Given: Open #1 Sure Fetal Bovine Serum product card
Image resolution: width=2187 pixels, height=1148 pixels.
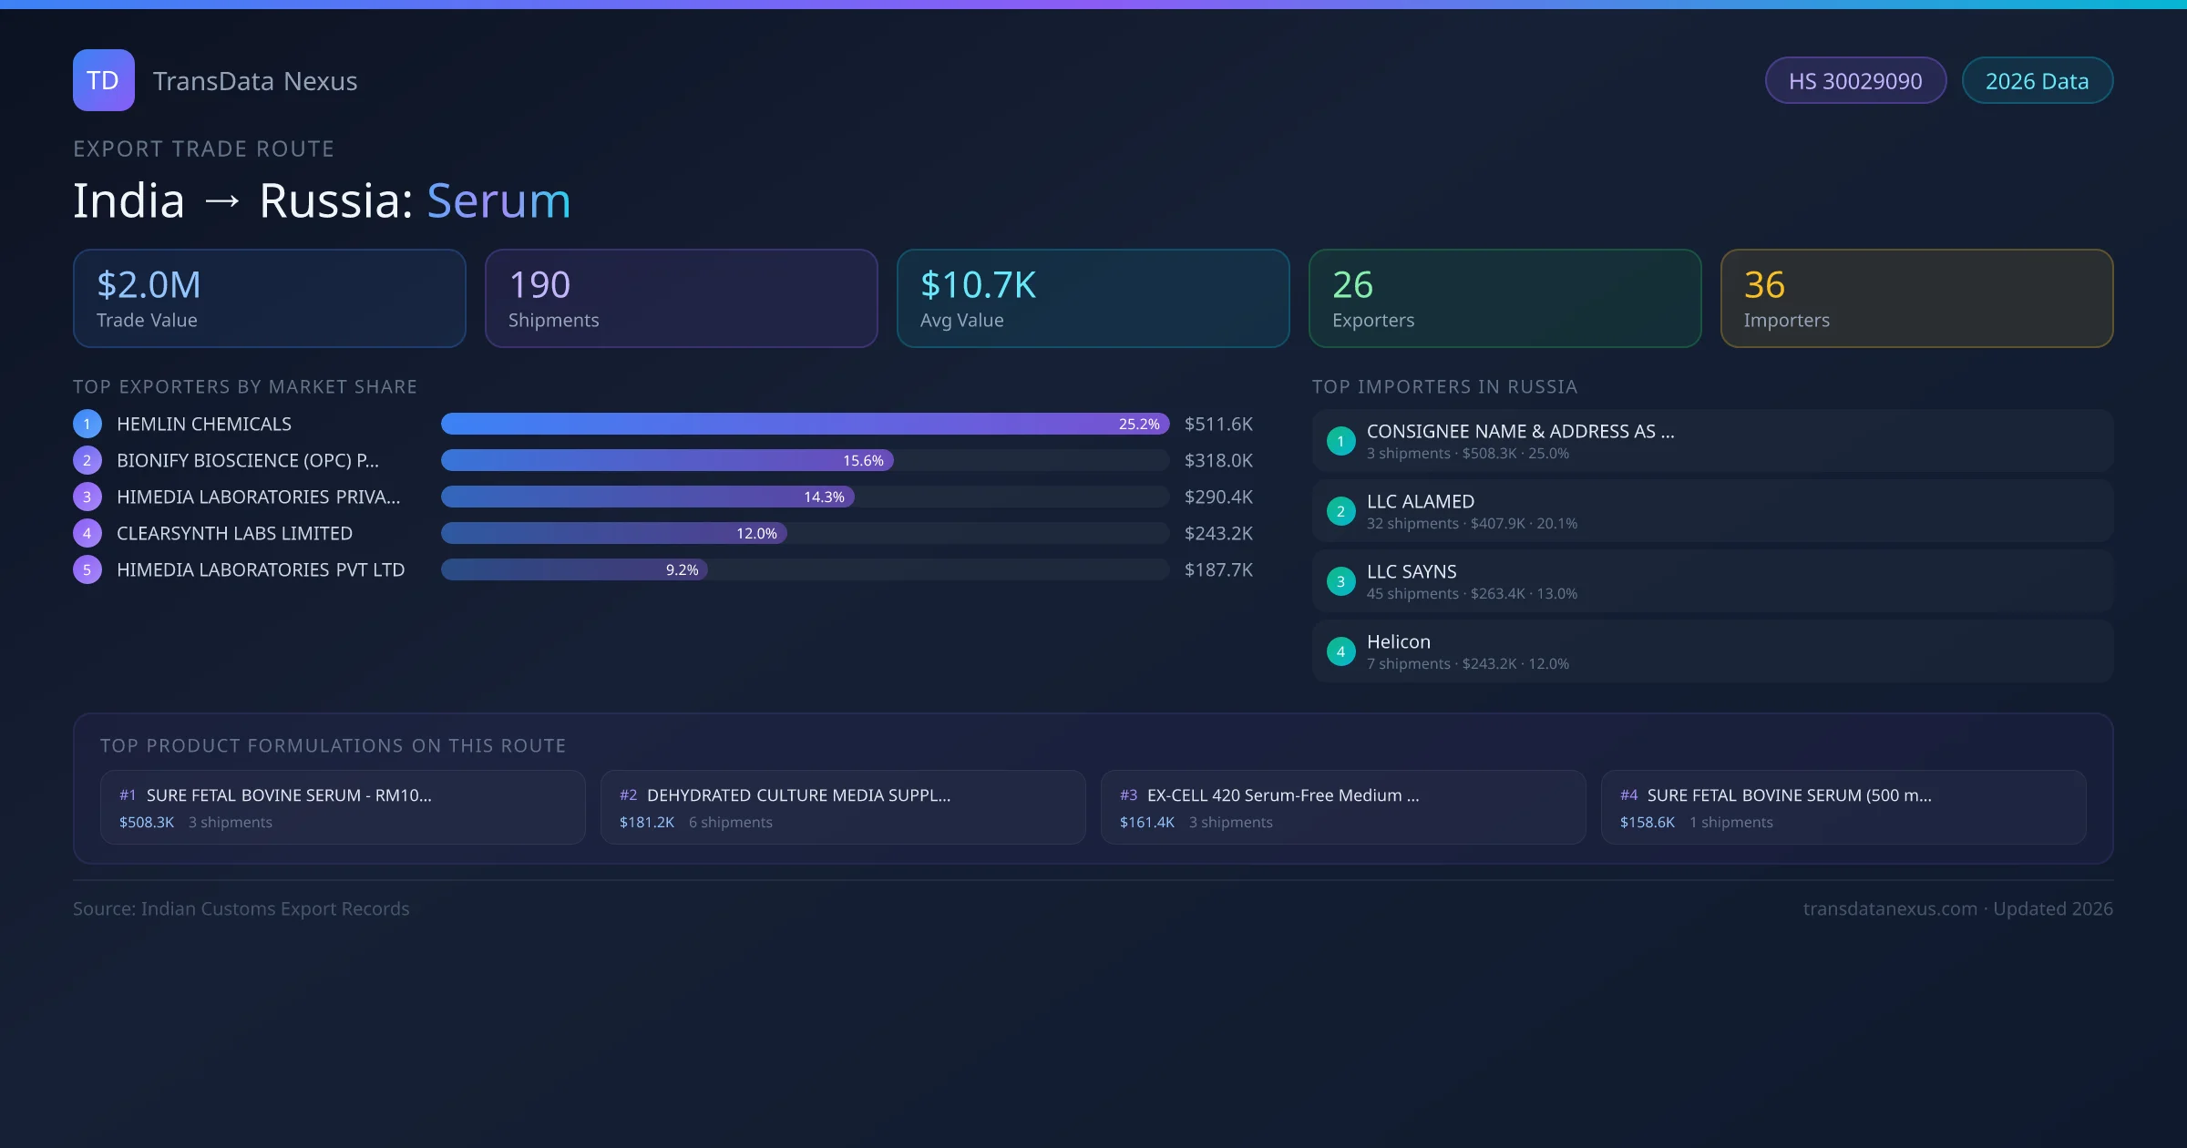Looking at the screenshot, I should click(343, 807).
